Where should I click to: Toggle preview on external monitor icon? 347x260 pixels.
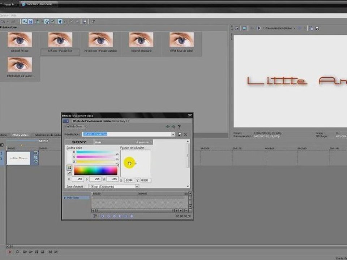click(x=244, y=28)
